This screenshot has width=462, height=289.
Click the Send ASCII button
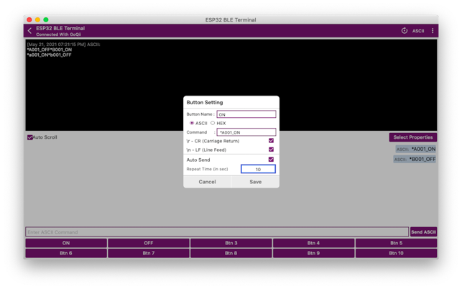click(x=423, y=231)
